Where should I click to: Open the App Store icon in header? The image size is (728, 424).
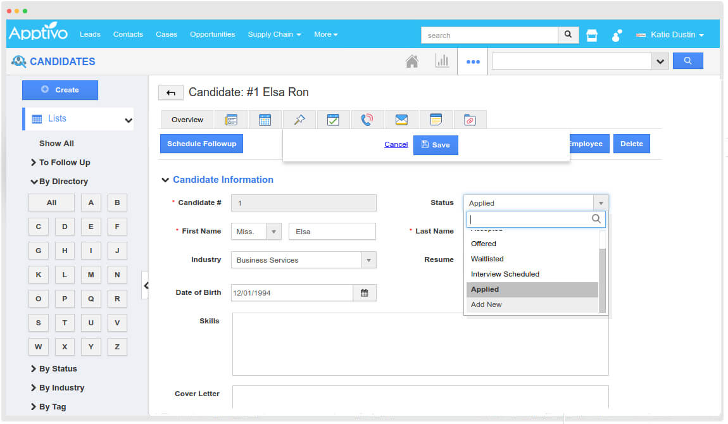click(x=592, y=35)
